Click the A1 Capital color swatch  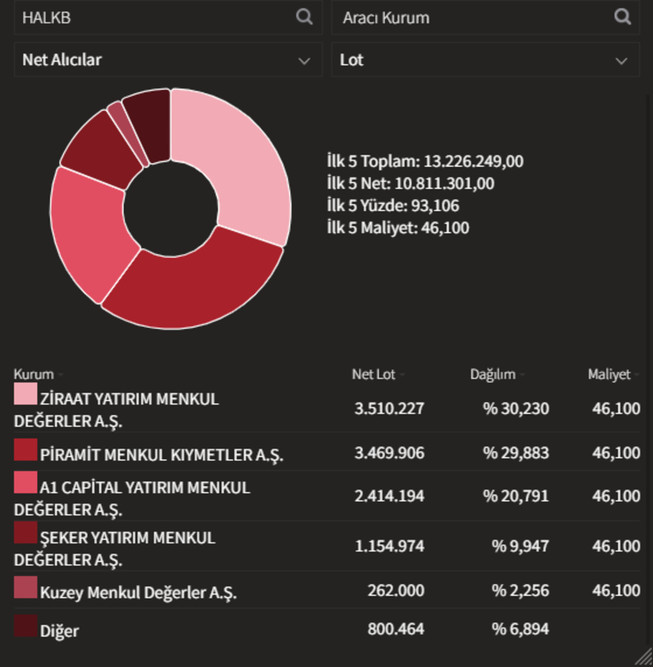(26, 483)
